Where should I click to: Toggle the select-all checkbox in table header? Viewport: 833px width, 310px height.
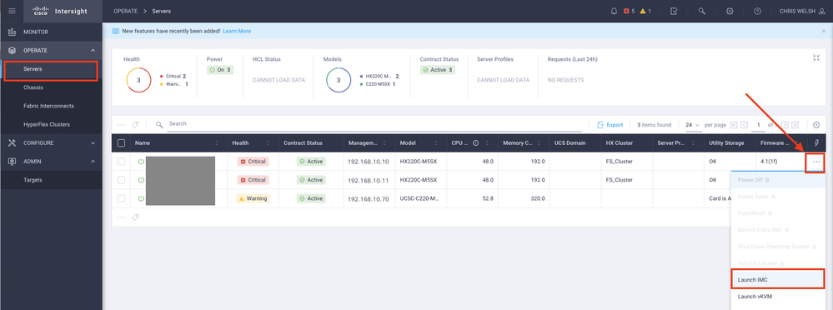(x=121, y=142)
